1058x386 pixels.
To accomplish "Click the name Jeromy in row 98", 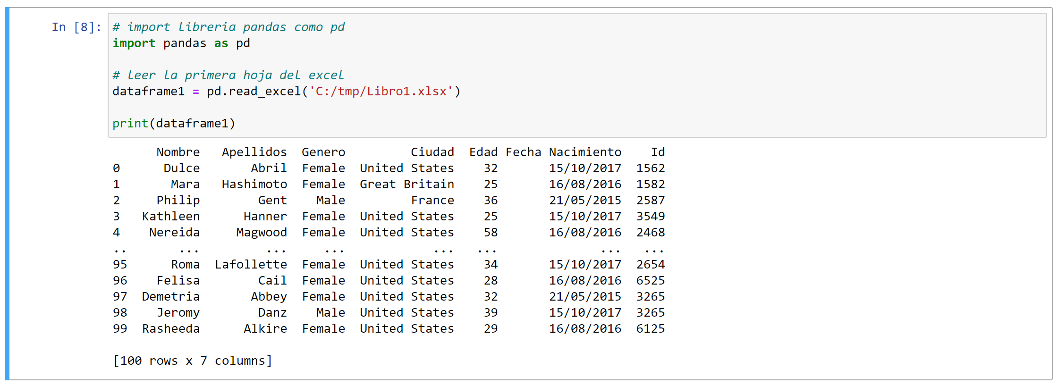I will pyautogui.click(x=178, y=313).
